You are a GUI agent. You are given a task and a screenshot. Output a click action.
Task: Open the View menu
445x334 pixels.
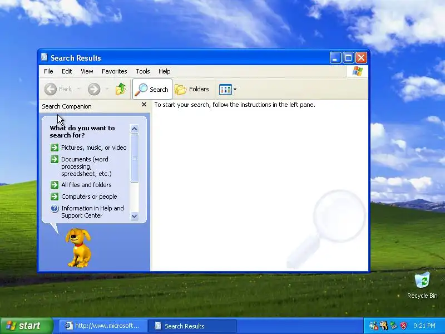(87, 71)
